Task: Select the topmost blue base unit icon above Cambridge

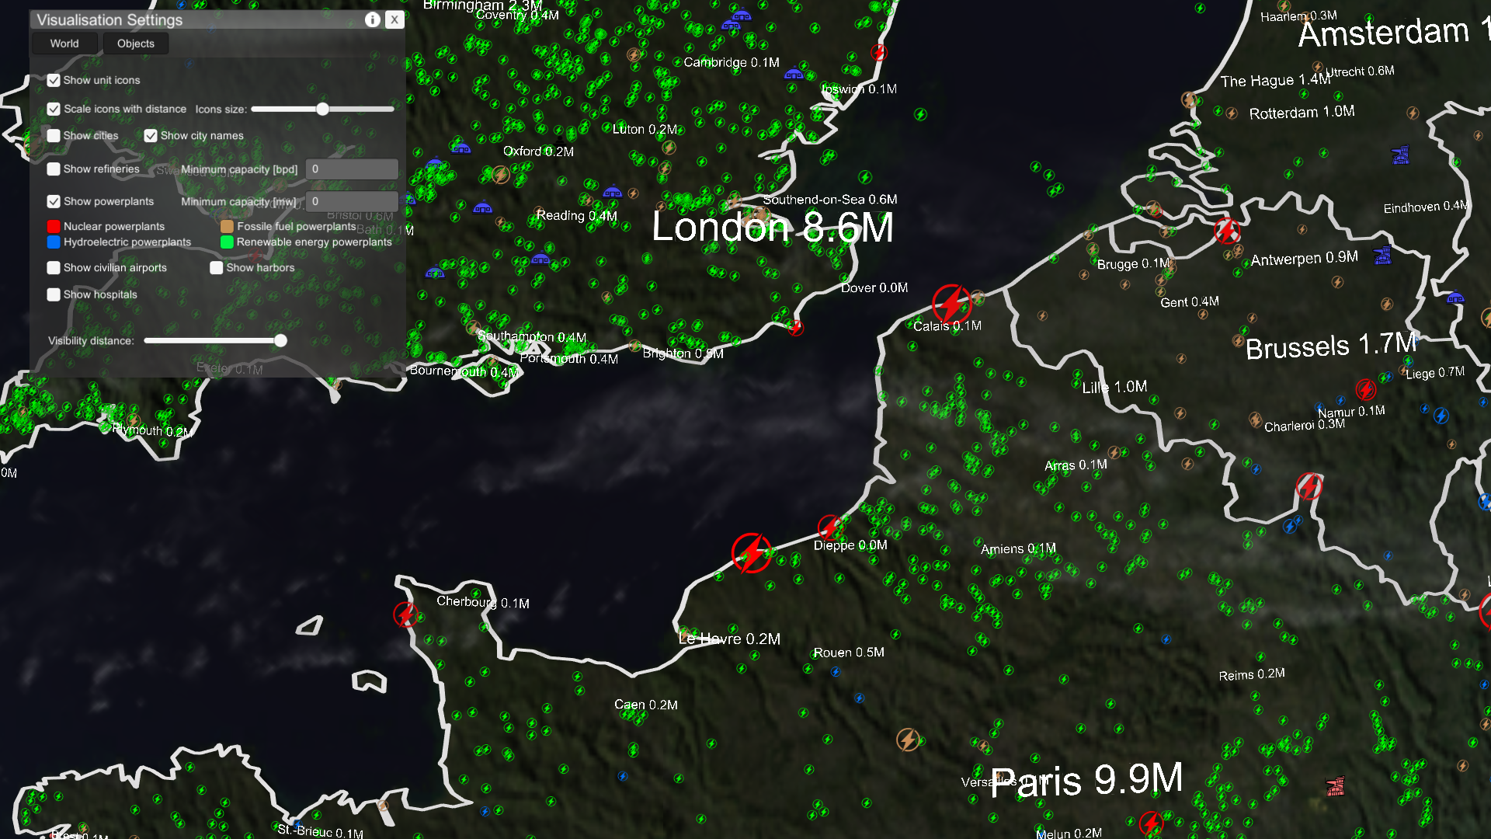Action: 742,15
